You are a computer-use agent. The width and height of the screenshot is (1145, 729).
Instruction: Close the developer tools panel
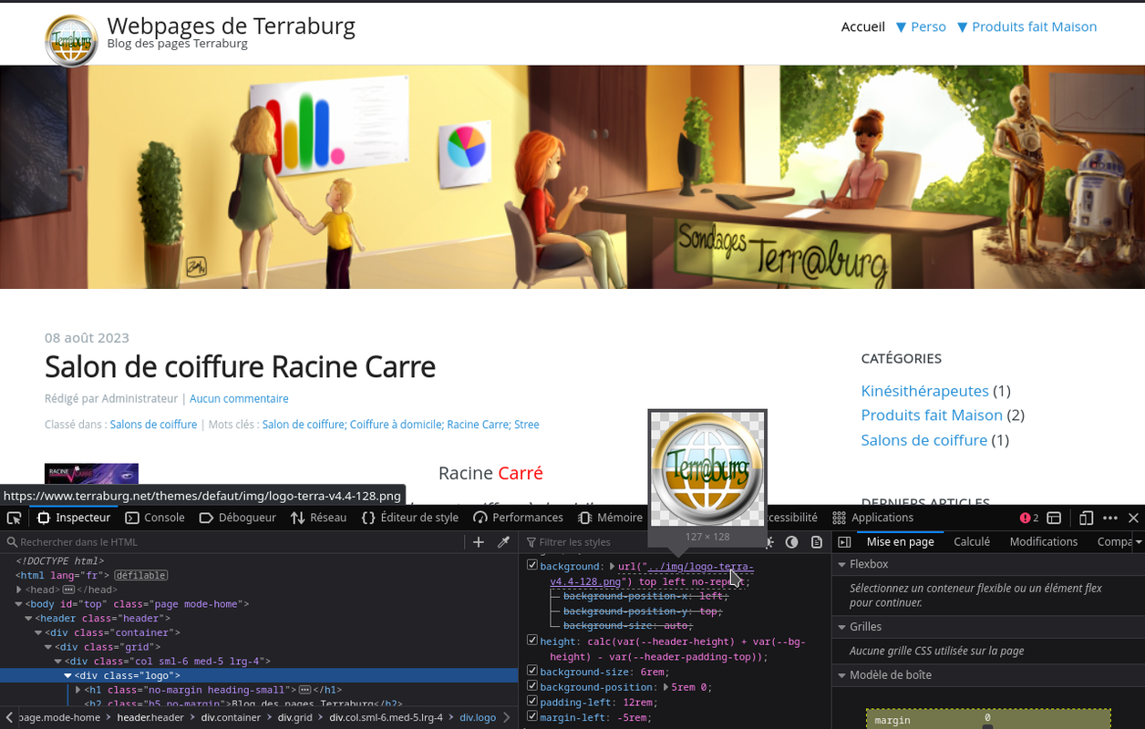coord(1133,518)
